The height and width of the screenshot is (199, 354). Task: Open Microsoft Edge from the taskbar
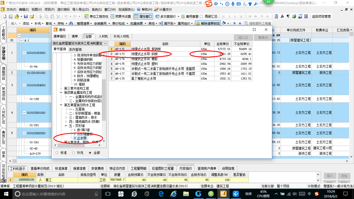coord(161,194)
